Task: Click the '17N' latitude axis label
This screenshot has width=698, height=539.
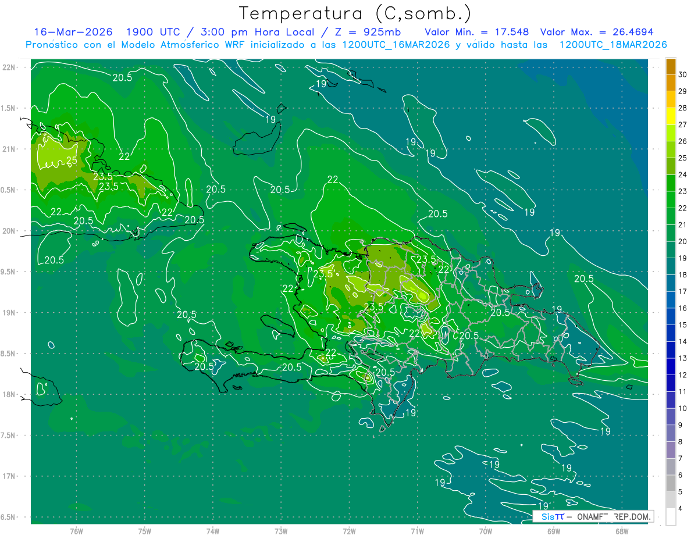Action: (x=9, y=476)
